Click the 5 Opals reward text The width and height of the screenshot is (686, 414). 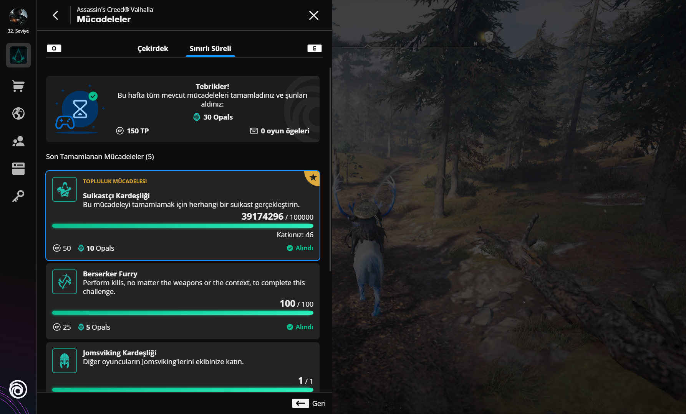(x=98, y=327)
